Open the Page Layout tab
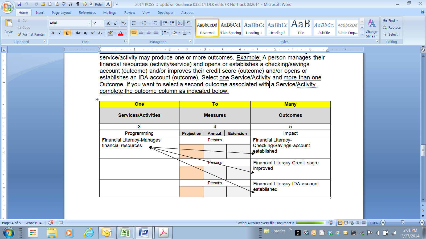Viewport: 426px width, 239px height. click(61, 12)
